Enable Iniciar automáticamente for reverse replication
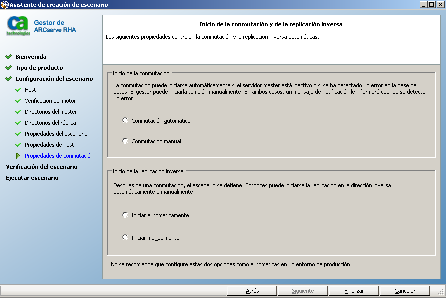Viewport: 446px width, 299px height. click(125, 215)
